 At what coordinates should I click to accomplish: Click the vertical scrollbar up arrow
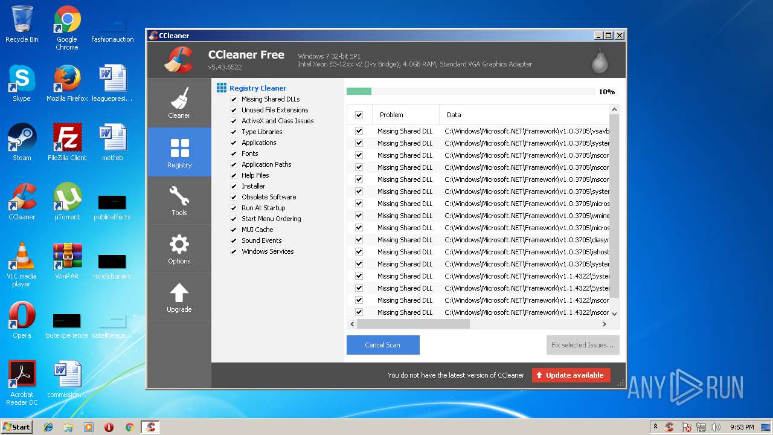615,110
